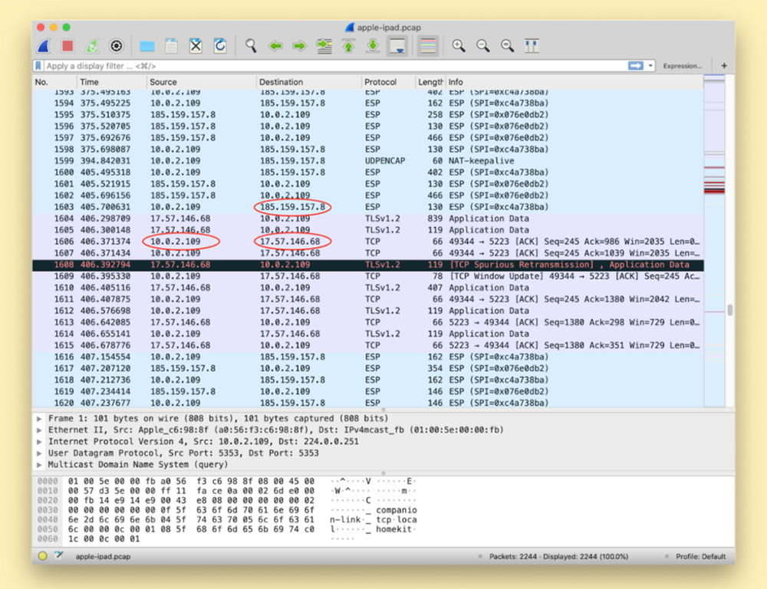Open capture options gear icon
The height and width of the screenshot is (589, 767).
(x=116, y=46)
